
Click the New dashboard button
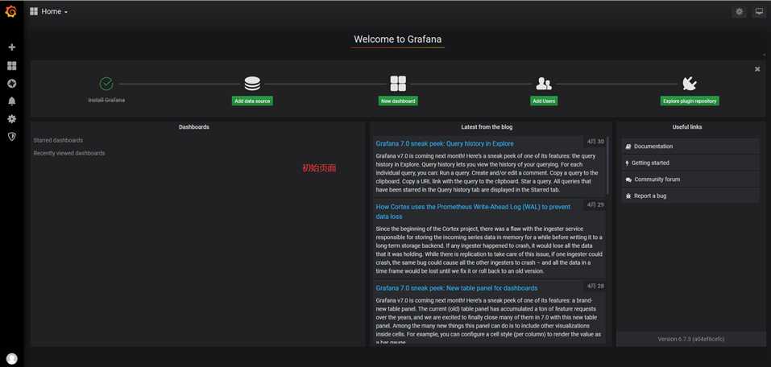click(x=398, y=101)
